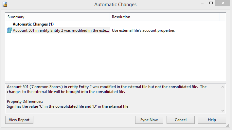The height and width of the screenshot is (130, 232).
Task: Cancel the automatic changes dialog
Action: (x=181, y=120)
